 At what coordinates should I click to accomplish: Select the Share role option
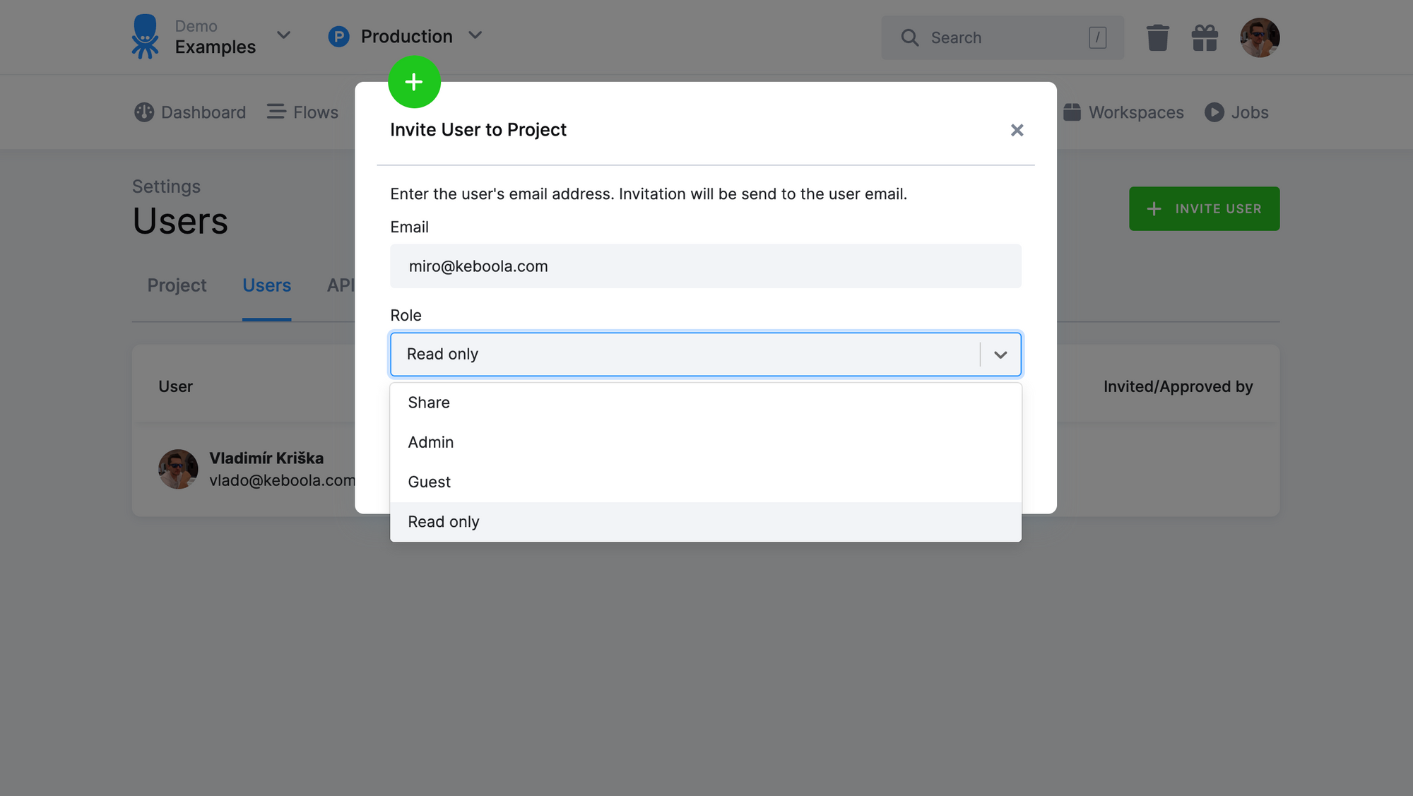706,402
